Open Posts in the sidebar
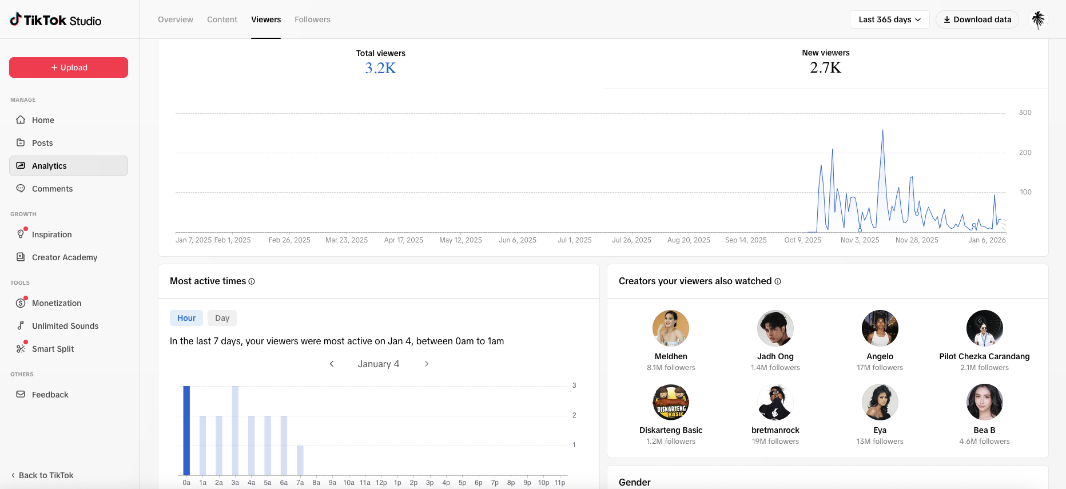Image resolution: width=1066 pixels, height=489 pixels. click(69, 143)
